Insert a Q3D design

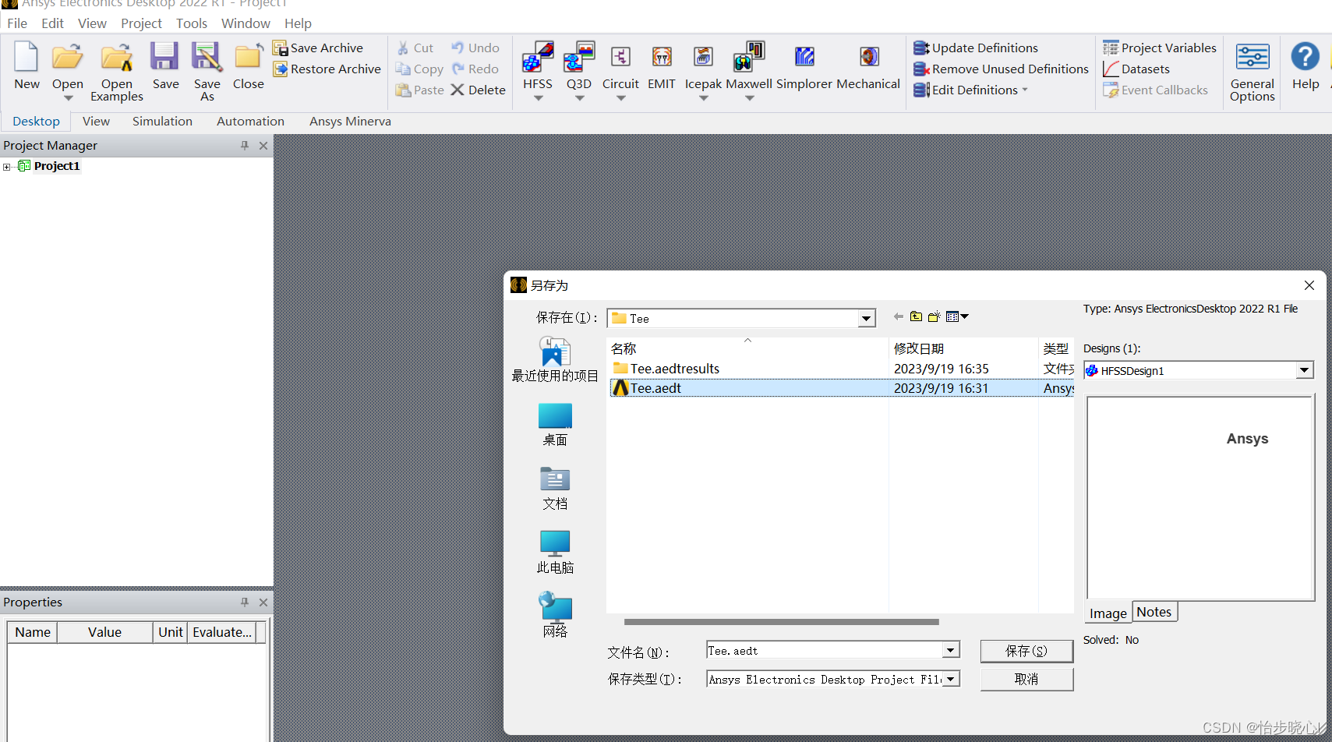(x=579, y=57)
